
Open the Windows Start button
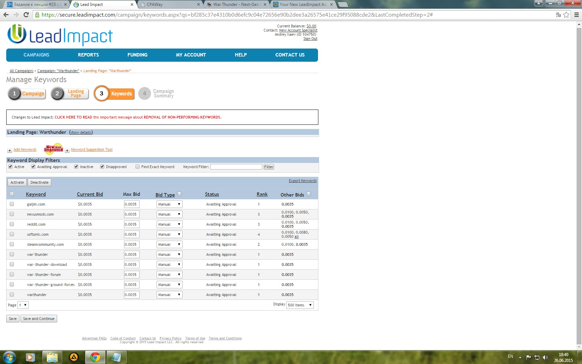[9, 357]
